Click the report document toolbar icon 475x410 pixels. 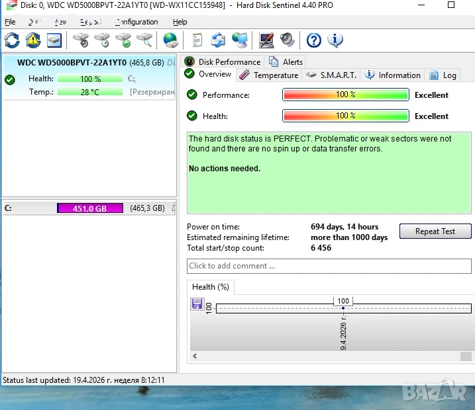pyautogui.click(x=197, y=40)
